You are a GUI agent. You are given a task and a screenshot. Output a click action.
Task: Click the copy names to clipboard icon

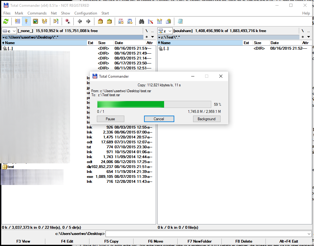point(168,21)
